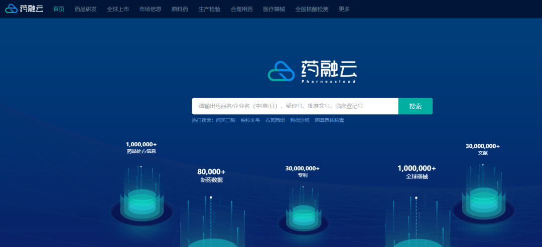Screen dimensions: 542x247
Task: Open the 生产检验 menu
Action: (209, 10)
